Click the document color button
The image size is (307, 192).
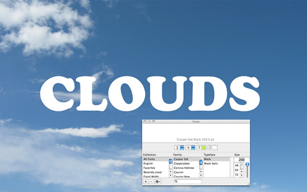click(x=212, y=147)
